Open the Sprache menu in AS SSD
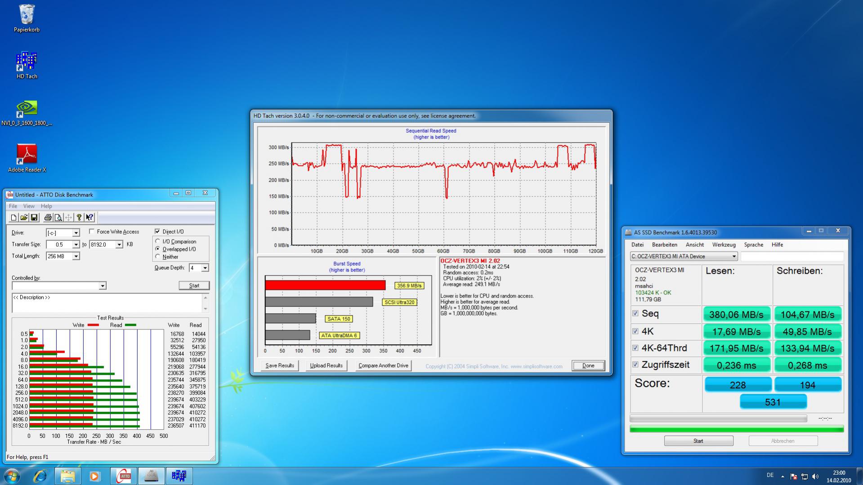 tap(753, 245)
